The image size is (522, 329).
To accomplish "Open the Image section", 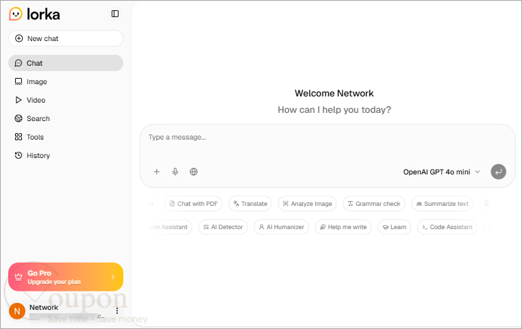I will pyautogui.click(x=66, y=82).
